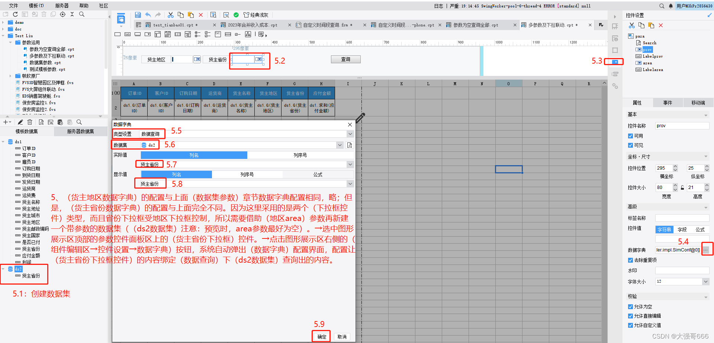Image resolution: width=714 pixels, height=343 pixels.
Task: Open the 实际值 column dropdown 货主省份
Action: coord(350,164)
